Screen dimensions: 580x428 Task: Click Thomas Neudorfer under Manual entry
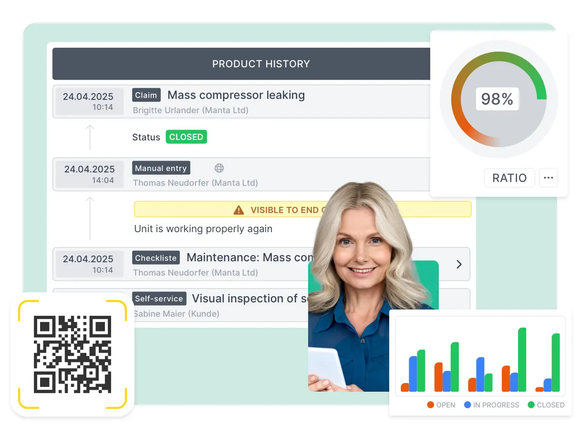coord(196,183)
